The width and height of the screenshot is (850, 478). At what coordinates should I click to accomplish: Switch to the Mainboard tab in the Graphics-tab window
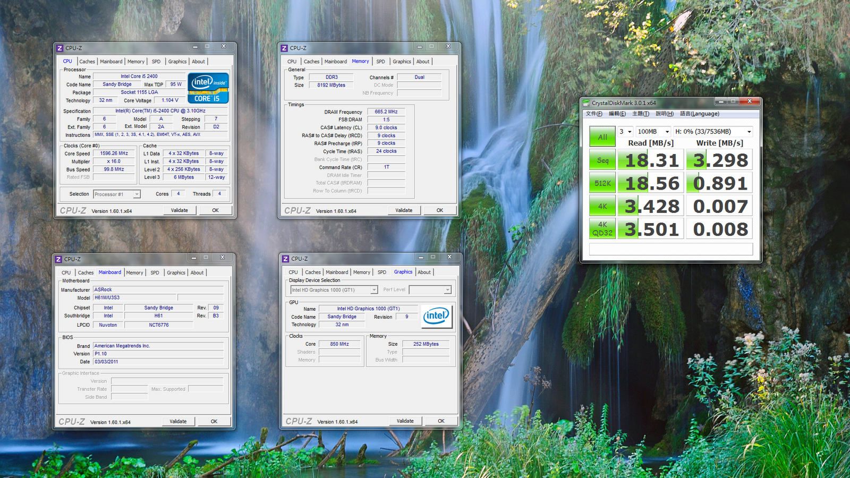[x=337, y=272]
